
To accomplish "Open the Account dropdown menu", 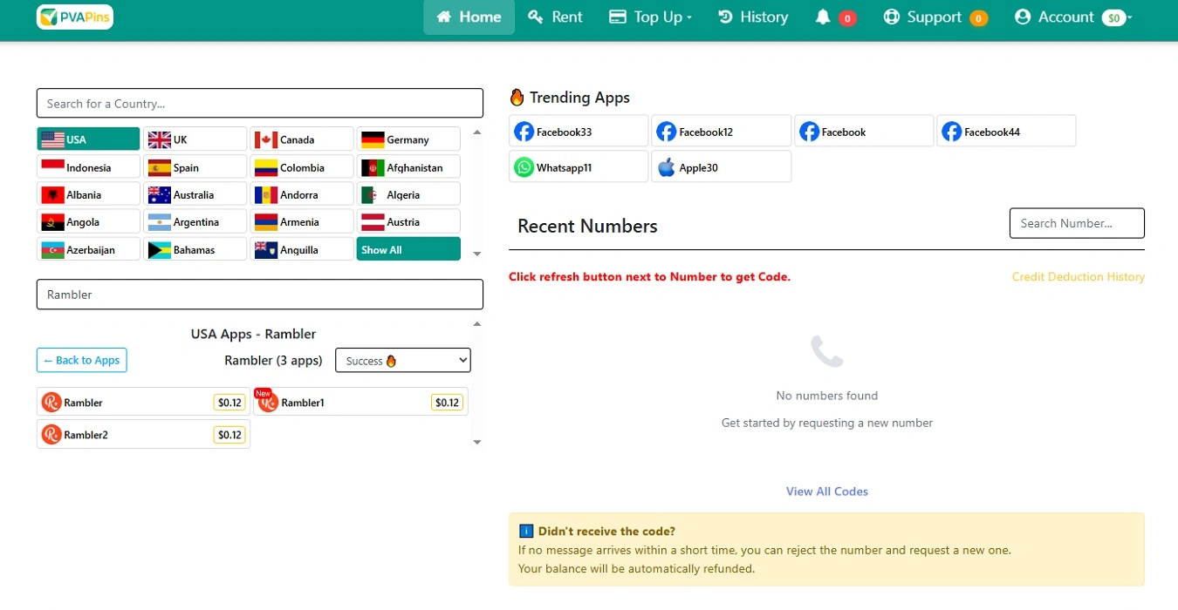I will [x=1072, y=17].
